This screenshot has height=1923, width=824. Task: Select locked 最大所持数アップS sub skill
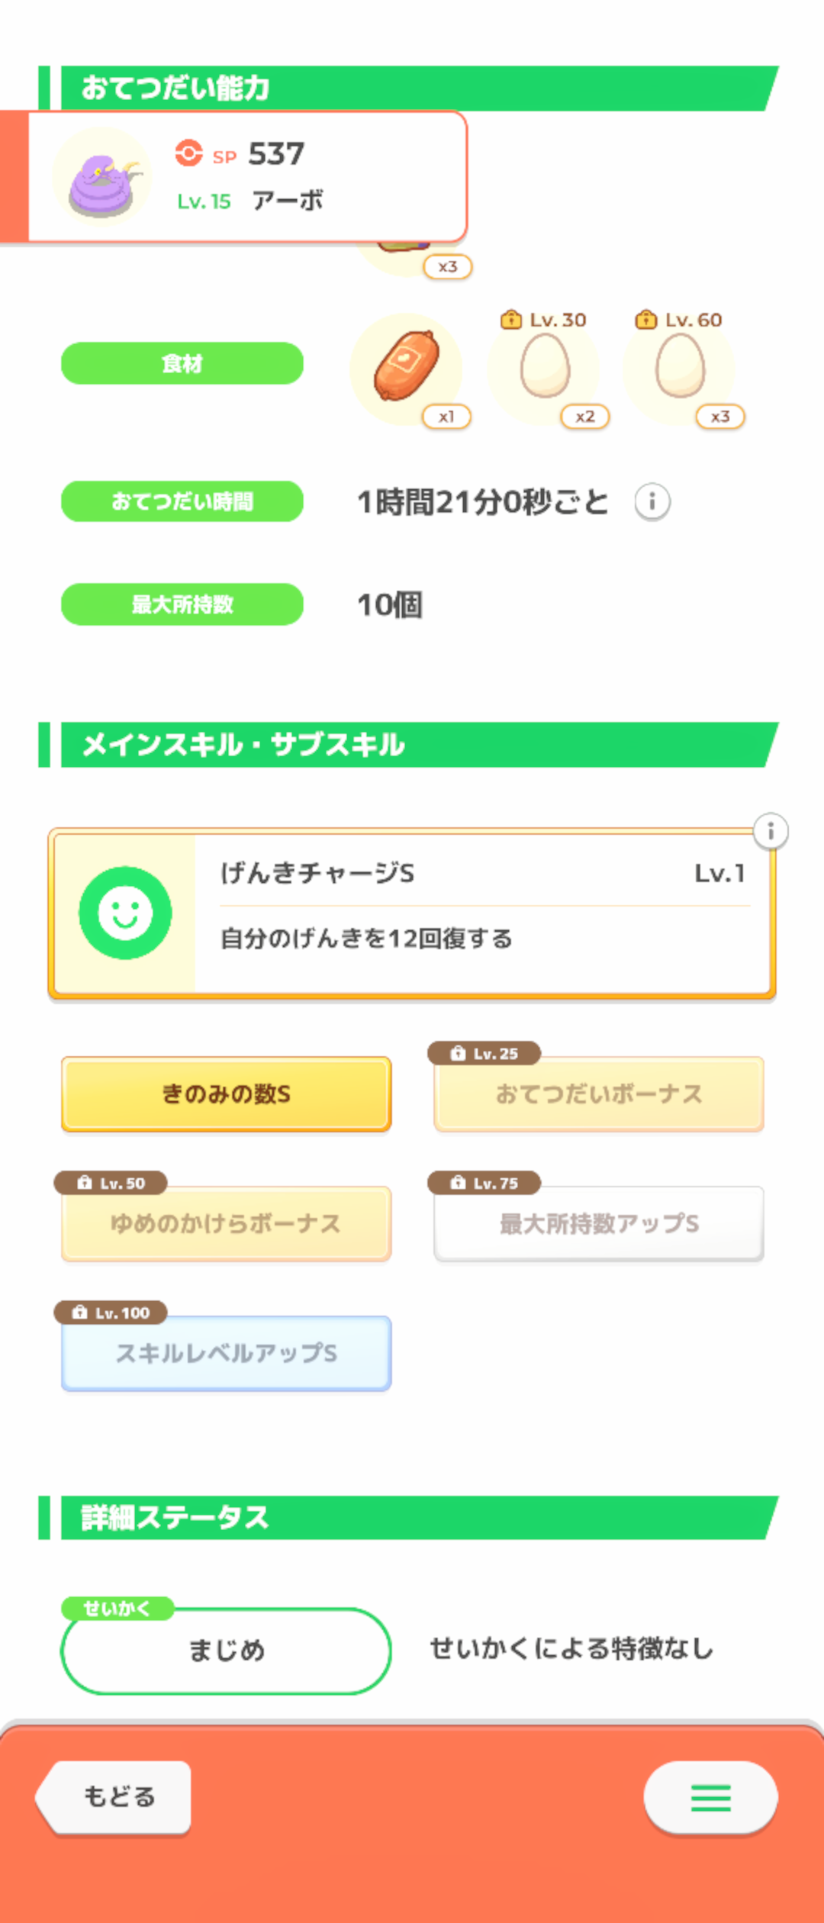599,1223
